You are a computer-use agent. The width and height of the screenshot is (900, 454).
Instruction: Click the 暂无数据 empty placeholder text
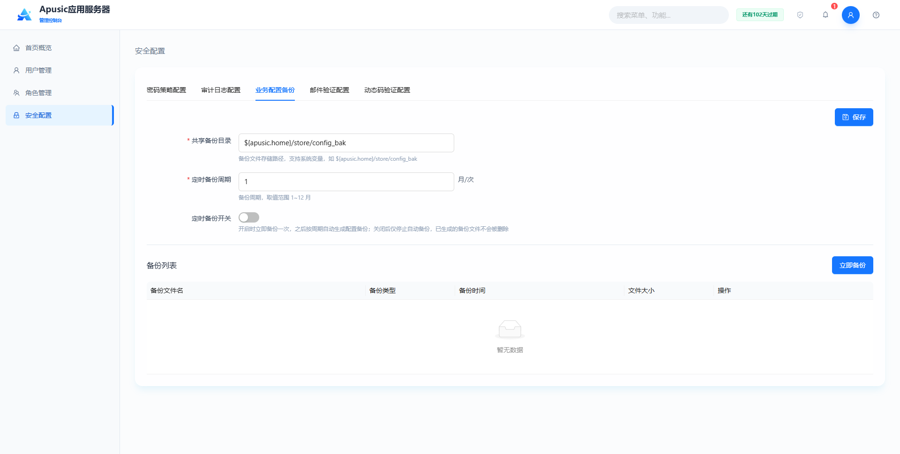pos(510,350)
